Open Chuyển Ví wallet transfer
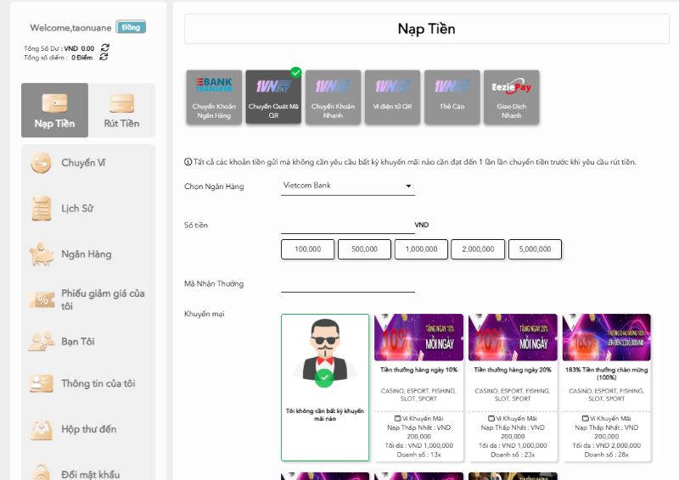The image size is (679, 480). coord(83,163)
